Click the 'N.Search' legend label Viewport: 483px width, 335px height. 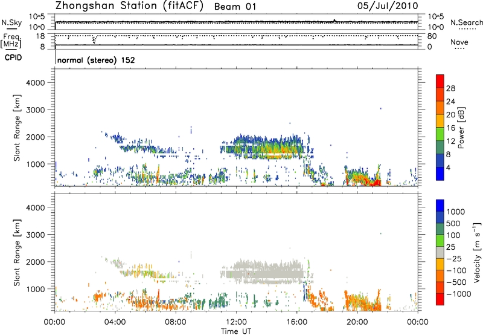pyautogui.click(x=466, y=22)
